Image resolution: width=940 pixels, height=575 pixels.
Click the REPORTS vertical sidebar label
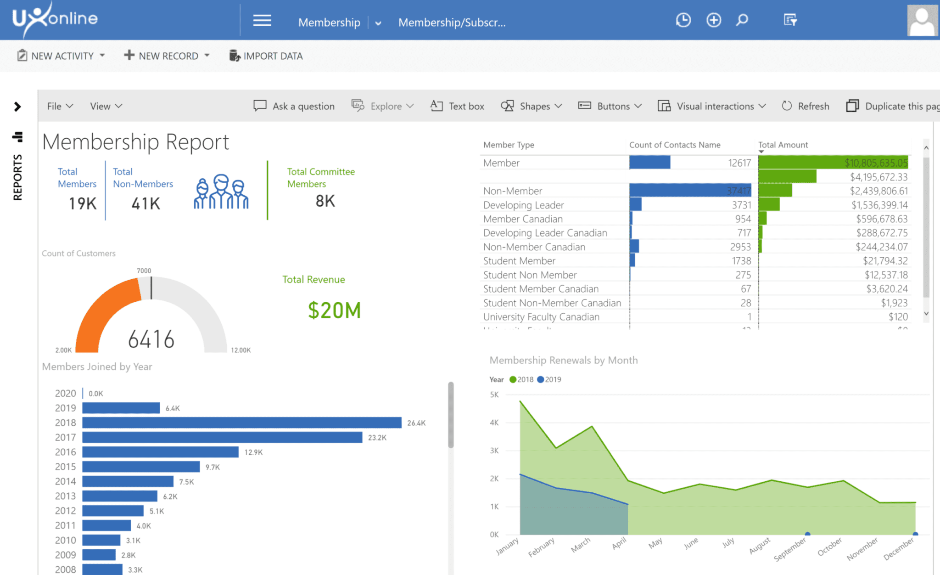(17, 177)
